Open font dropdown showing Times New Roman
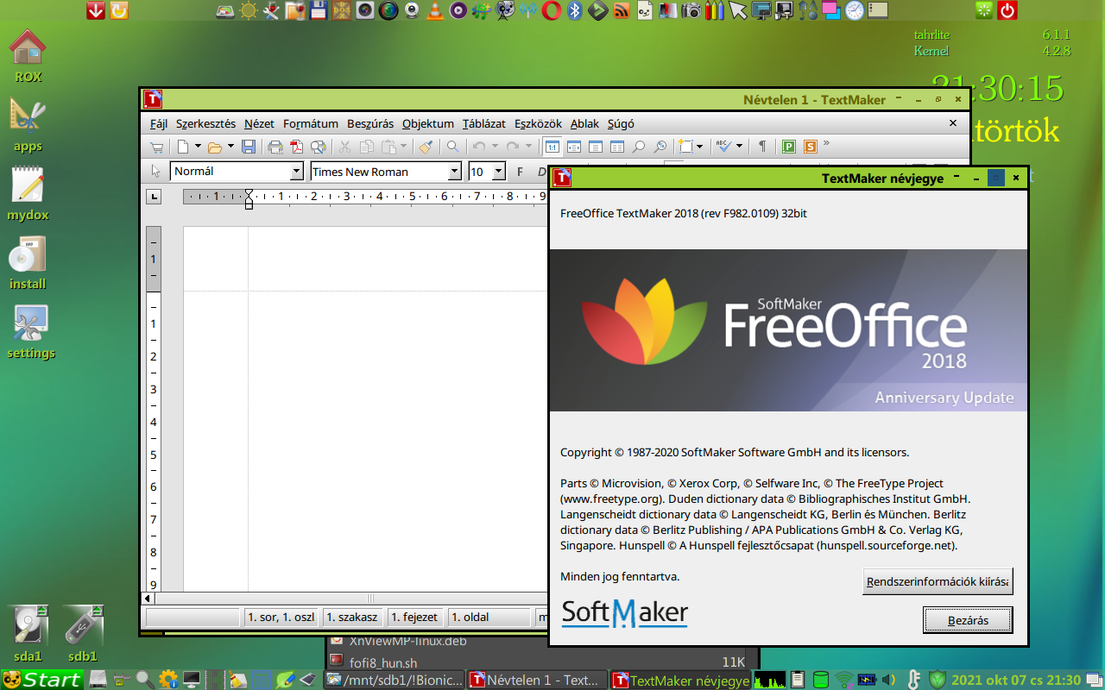Image resolution: width=1105 pixels, height=690 pixels. click(455, 172)
